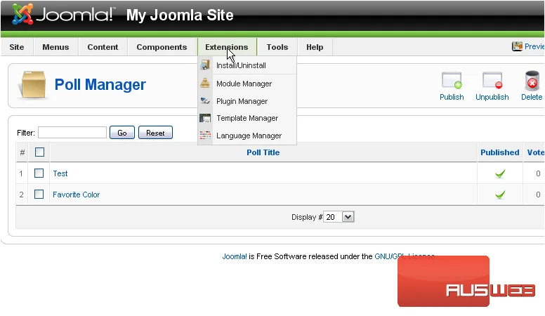Open the Components menu
Screen dimensions: 545x316
pos(162,47)
